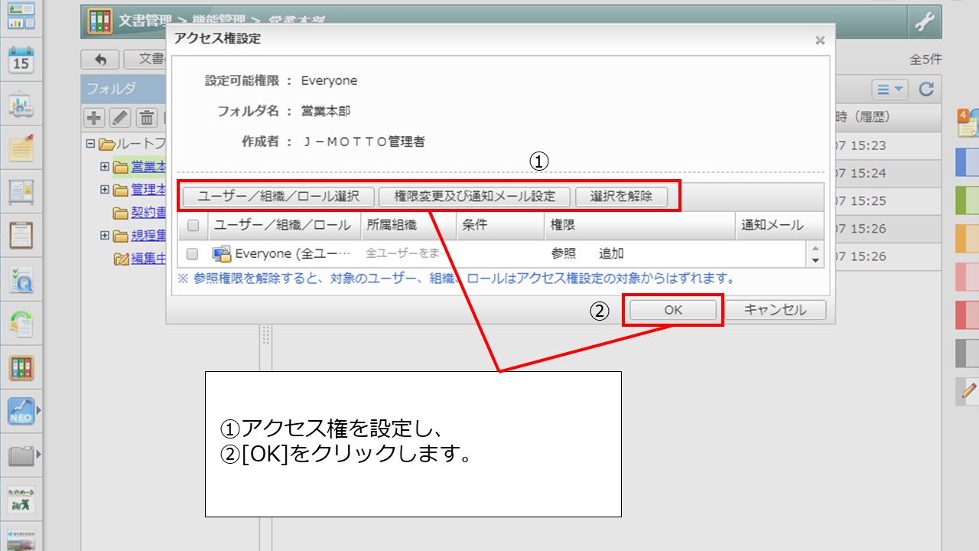Image resolution: width=979 pixels, height=551 pixels.
Task: Click the ユーザー／組織／ロール選択 button
Action: [x=278, y=197]
